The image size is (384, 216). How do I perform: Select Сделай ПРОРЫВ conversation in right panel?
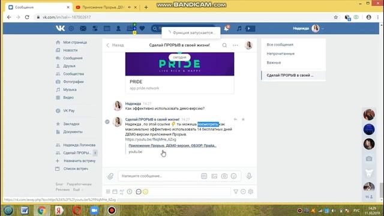pos(293,76)
